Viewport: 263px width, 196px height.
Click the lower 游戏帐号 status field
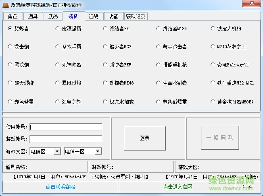(131, 167)
